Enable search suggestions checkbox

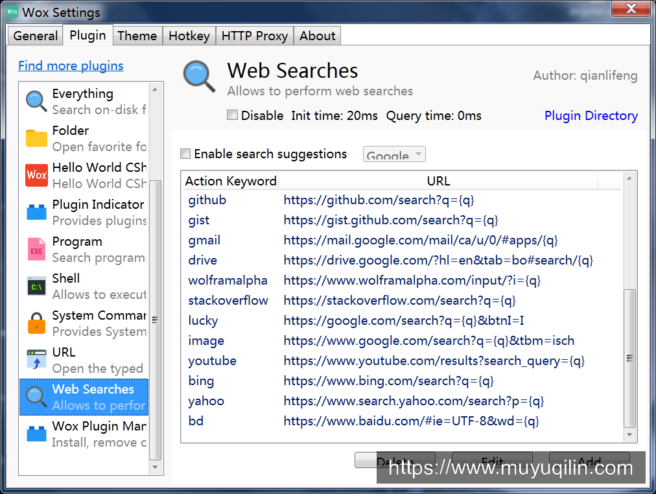[185, 154]
